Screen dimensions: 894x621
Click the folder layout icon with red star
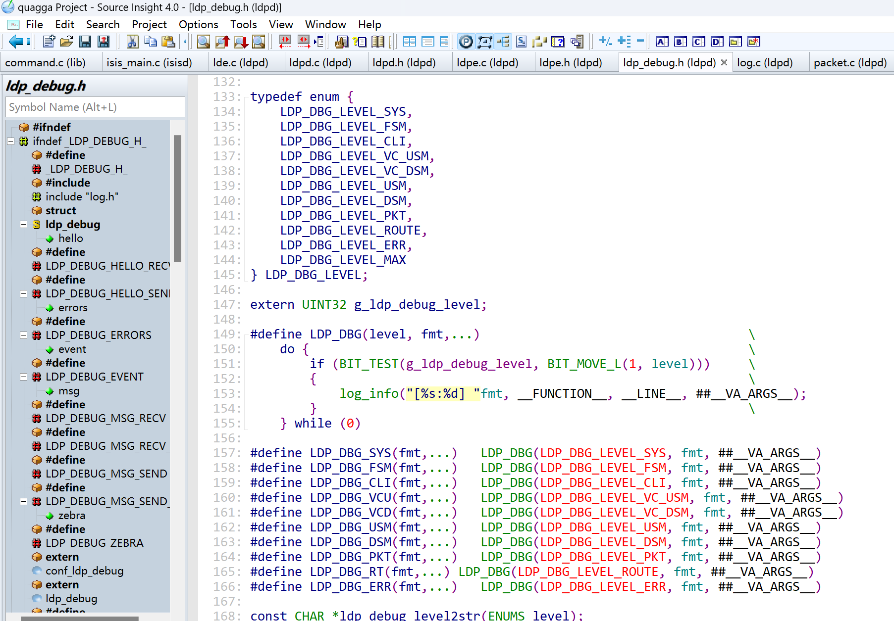pos(754,42)
